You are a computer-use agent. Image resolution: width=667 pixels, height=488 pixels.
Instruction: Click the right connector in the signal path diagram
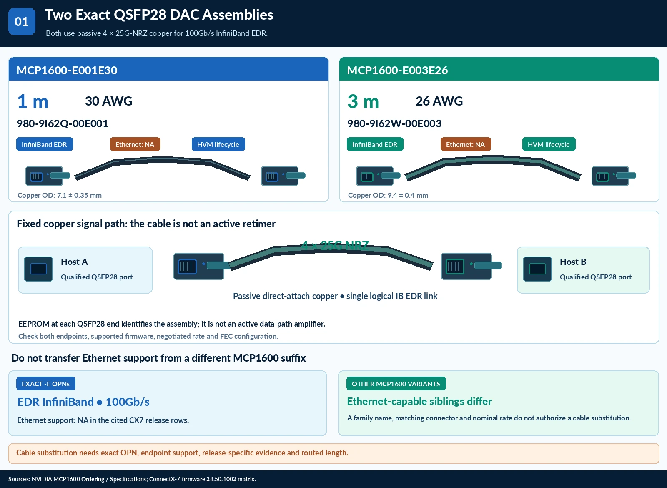tap(471, 266)
